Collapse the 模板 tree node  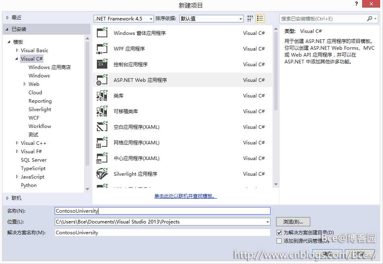(9, 42)
